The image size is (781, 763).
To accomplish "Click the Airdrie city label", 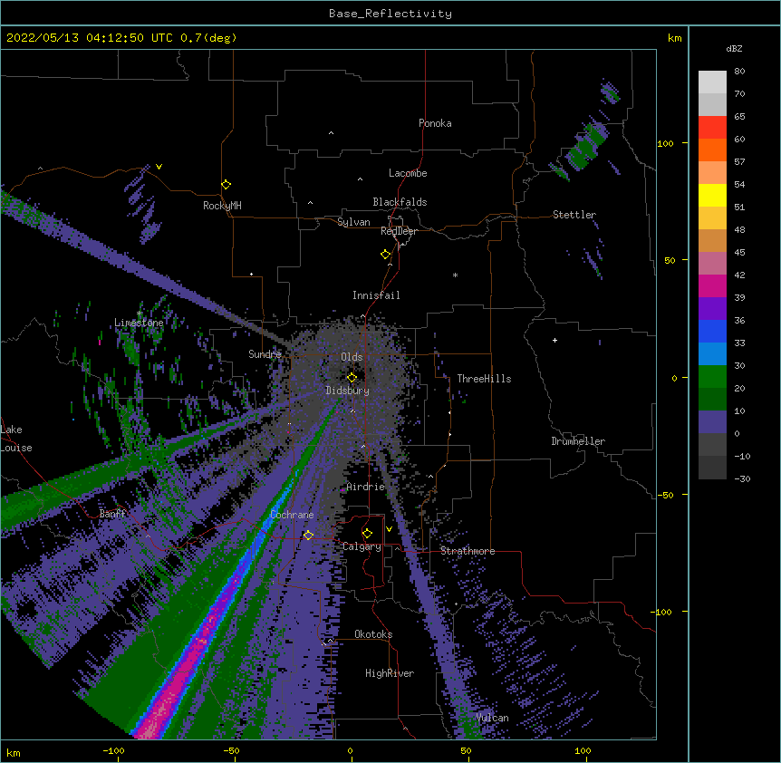I will (x=366, y=487).
